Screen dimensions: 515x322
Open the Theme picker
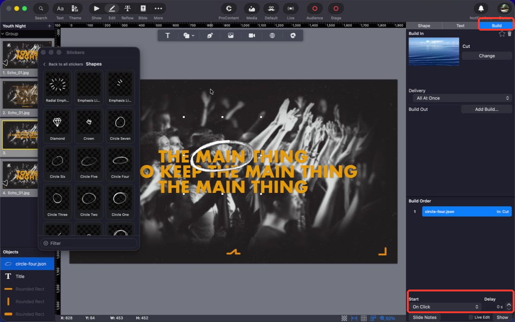(75, 8)
